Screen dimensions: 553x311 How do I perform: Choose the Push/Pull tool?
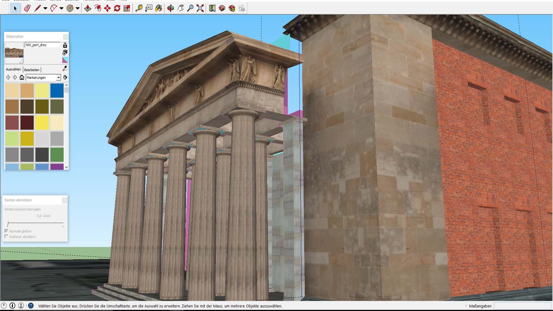(x=88, y=8)
